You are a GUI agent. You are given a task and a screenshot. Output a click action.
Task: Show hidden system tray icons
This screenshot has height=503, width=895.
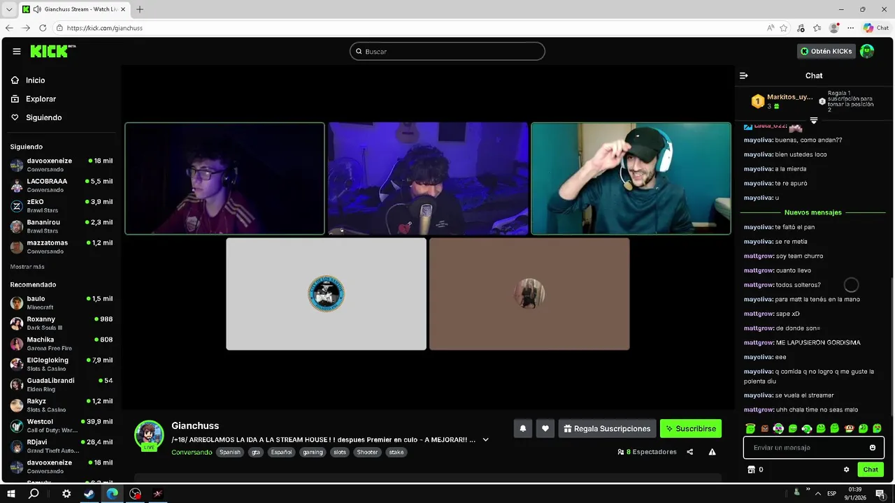point(818,494)
